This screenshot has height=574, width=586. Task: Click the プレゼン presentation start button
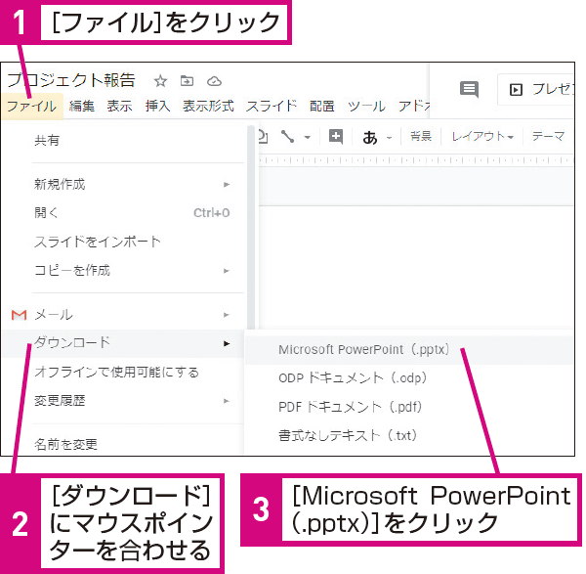[536, 89]
